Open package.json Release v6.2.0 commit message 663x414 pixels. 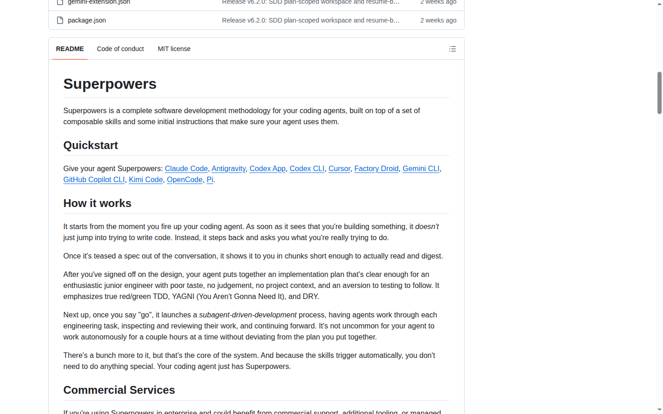(x=311, y=20)
